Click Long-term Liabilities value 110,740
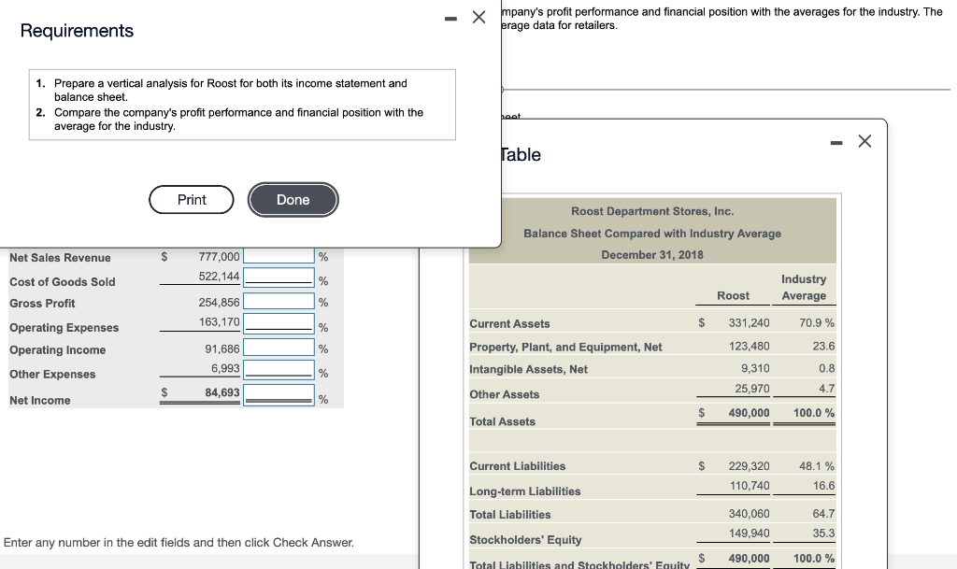Image resolution: width=957 pixels, height=569 pixels. [750, 486]
